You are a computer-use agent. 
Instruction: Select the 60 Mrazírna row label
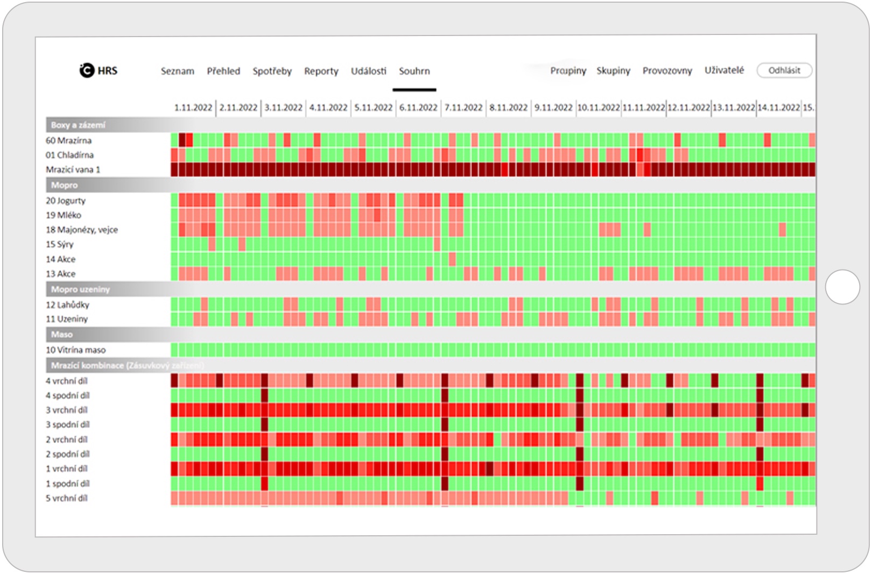coord(68,140)
